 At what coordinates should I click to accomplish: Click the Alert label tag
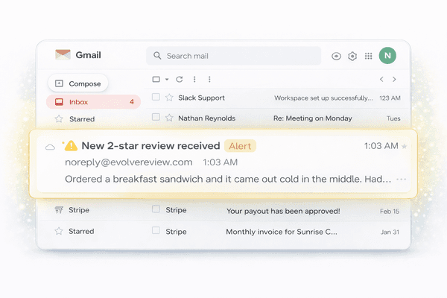(x=240, y=146)
